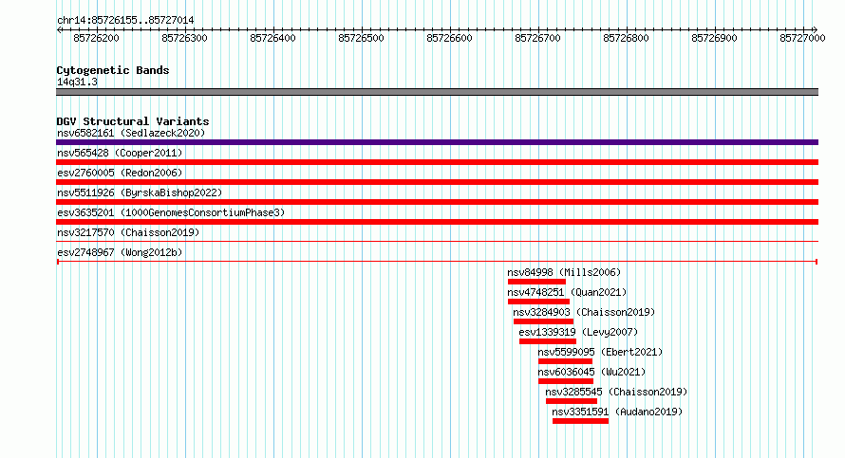
Task: Open nsv84998 (Mills2006) variant label
Action: [564, 272]
